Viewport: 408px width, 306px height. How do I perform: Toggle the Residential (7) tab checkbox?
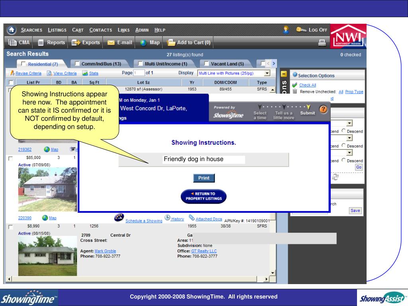click(23, 64)
